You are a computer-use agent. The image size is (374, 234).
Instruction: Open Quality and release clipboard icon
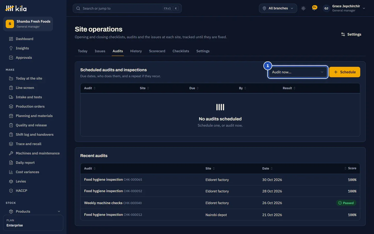(x=11, y=125)
